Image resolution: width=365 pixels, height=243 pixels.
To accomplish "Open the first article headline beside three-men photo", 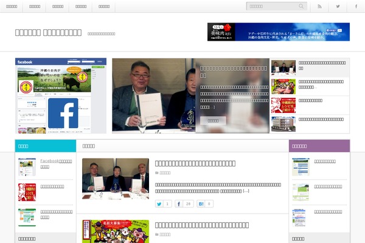I will (x=195, y=163).
